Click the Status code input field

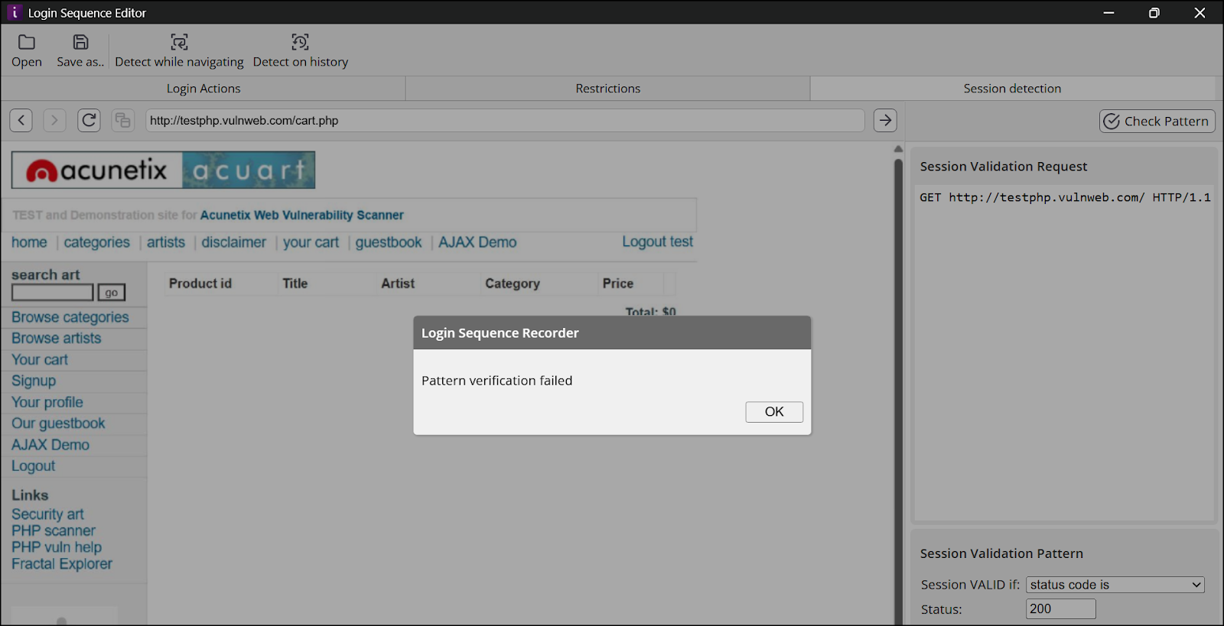1060,609
